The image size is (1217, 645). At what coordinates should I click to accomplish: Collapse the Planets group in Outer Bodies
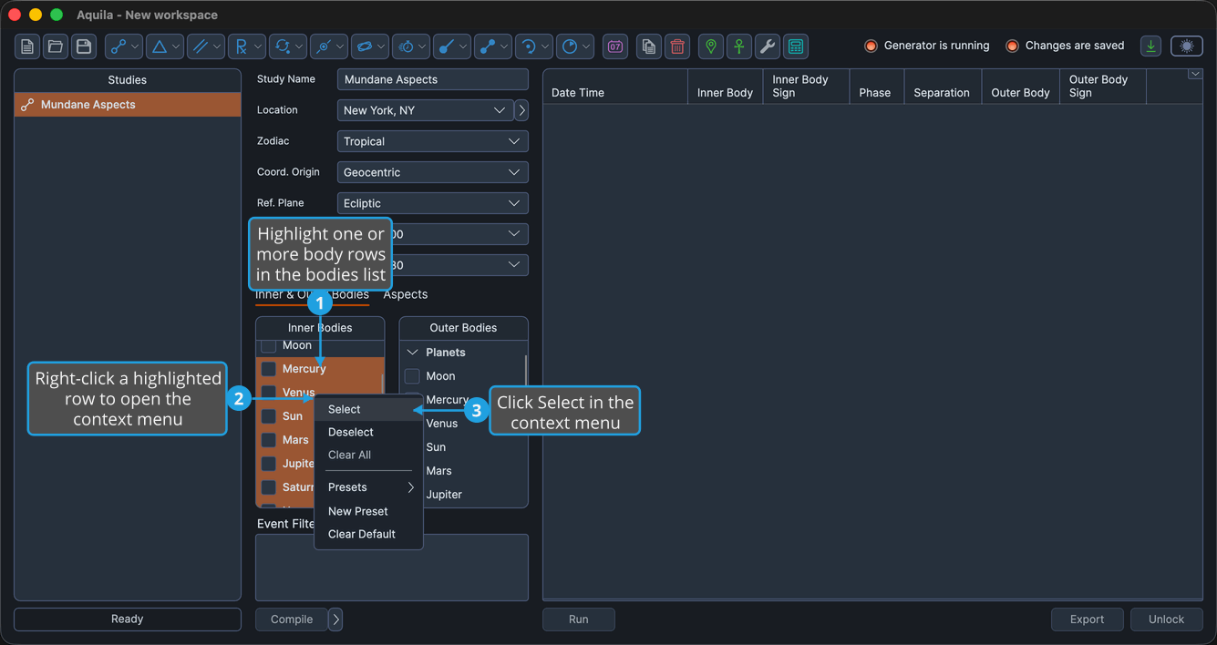412,353
